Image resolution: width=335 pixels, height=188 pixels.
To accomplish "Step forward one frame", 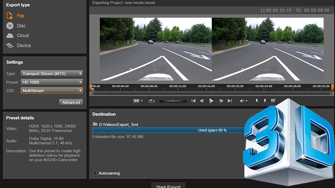I will tap(221, 101).
